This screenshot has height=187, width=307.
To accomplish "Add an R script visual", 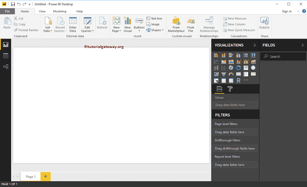I will [x=238, y=80].
